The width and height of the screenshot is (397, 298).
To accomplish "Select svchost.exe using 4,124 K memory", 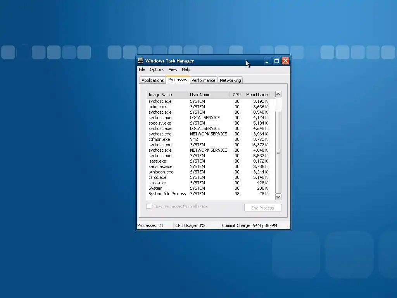I will (x=211, y=118).
